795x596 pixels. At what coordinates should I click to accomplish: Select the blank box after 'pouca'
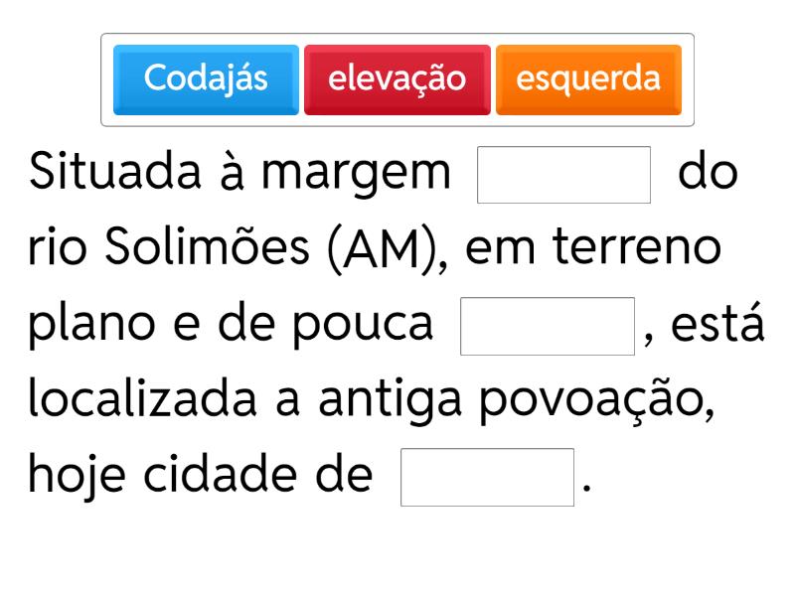[x=548, y=326]
